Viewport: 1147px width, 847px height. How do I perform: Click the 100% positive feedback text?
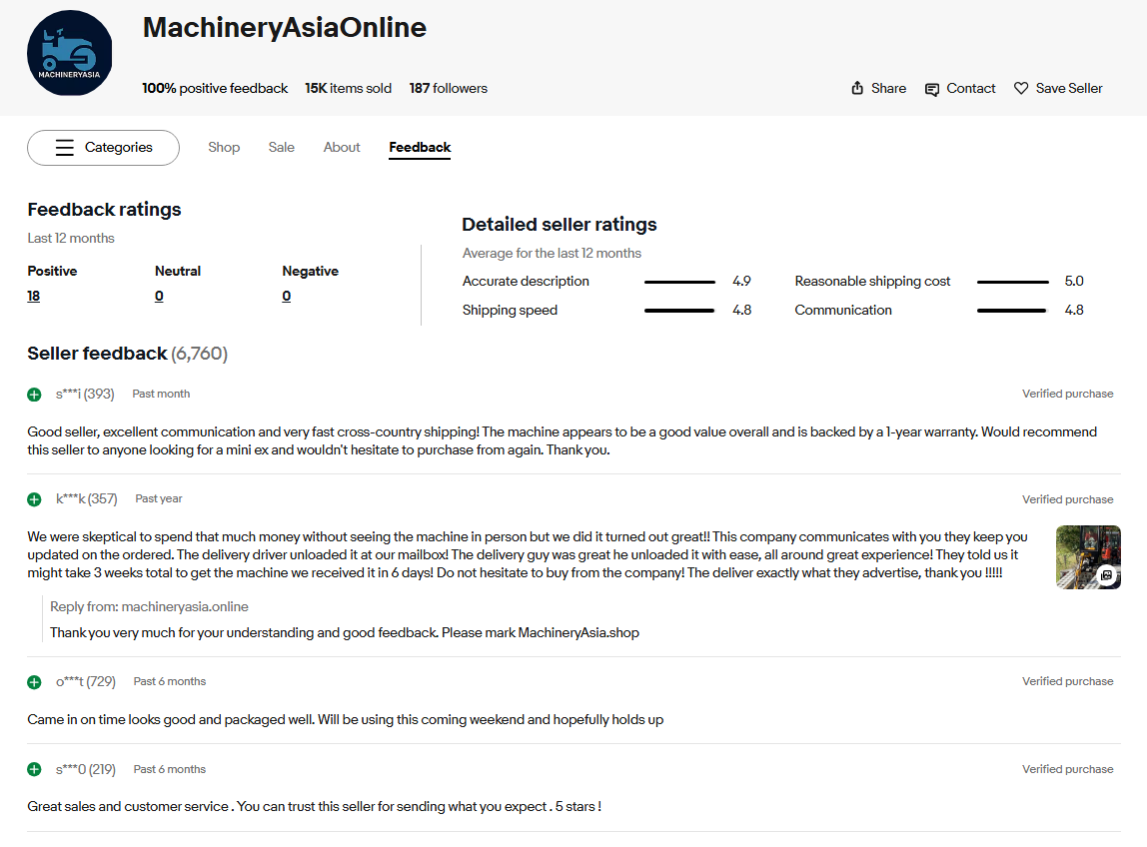215,89
